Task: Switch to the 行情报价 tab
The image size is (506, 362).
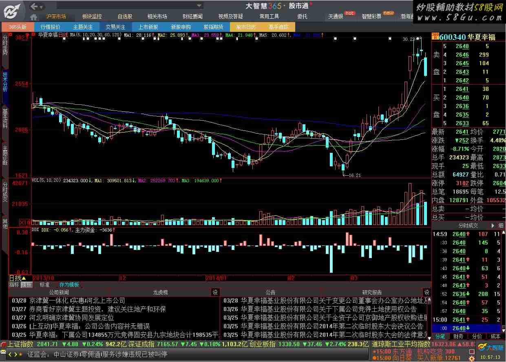Action: click(50, 27)
